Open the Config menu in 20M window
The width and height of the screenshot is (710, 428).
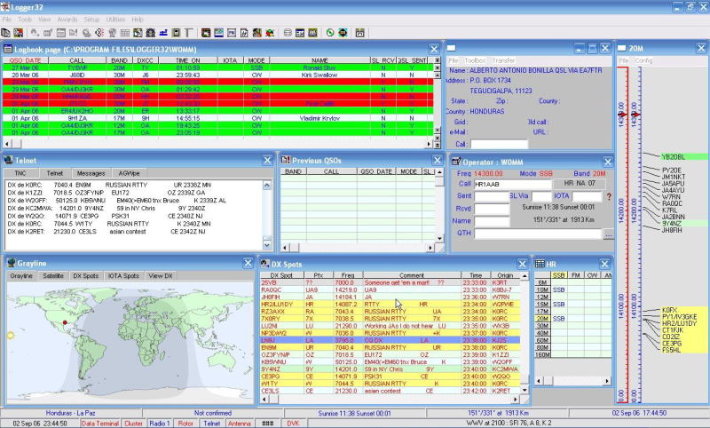[643, 60]
